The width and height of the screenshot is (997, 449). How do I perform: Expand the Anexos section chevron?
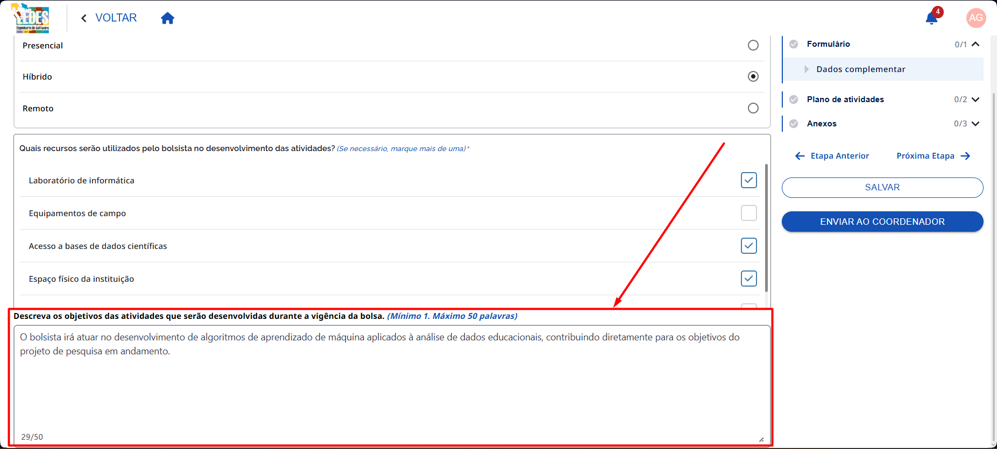pyautogui.click(x=975, y=124)
